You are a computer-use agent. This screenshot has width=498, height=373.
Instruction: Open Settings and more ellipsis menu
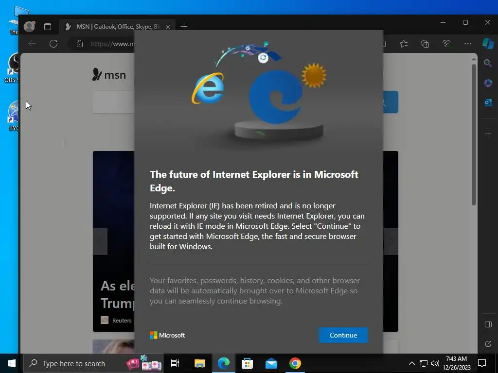point(467,44)
